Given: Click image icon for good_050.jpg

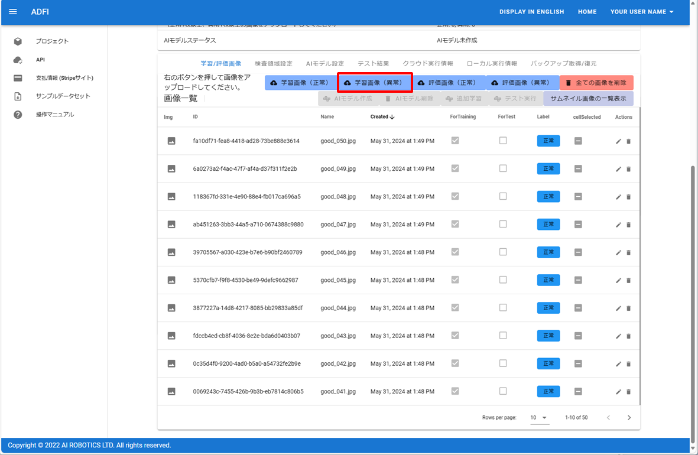Looking at the screenshot, I should 171,141.
